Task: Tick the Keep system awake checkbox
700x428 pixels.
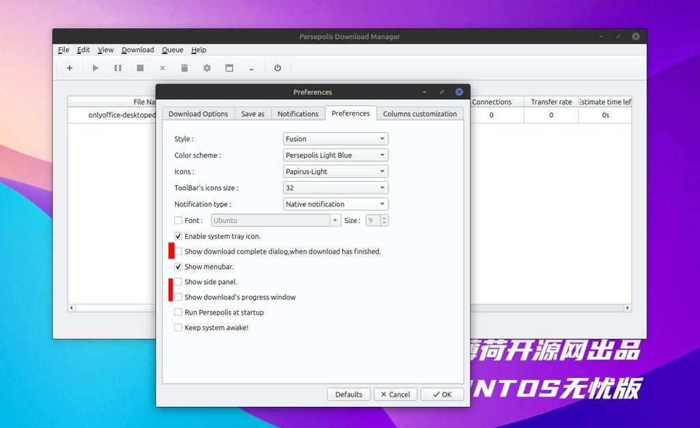Action: click(x=178, y=327)
